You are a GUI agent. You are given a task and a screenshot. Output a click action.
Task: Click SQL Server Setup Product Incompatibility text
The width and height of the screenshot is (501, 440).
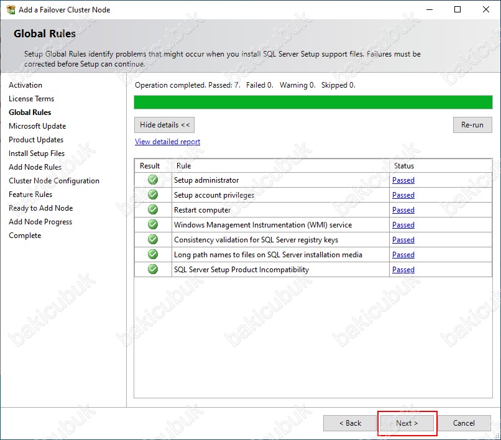coord(242,270)
